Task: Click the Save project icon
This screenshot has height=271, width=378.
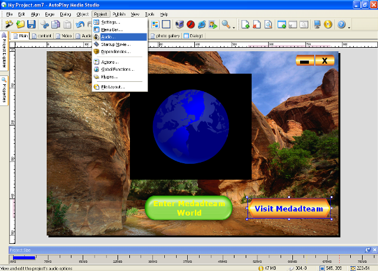Action: click(x=31, y=25)
